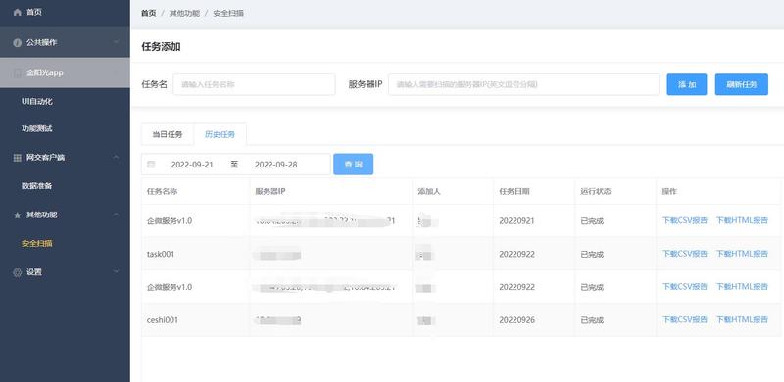Screen dimensions: 784x382
Task: Click the calendar icon in date range
Action: click(152, 164)
